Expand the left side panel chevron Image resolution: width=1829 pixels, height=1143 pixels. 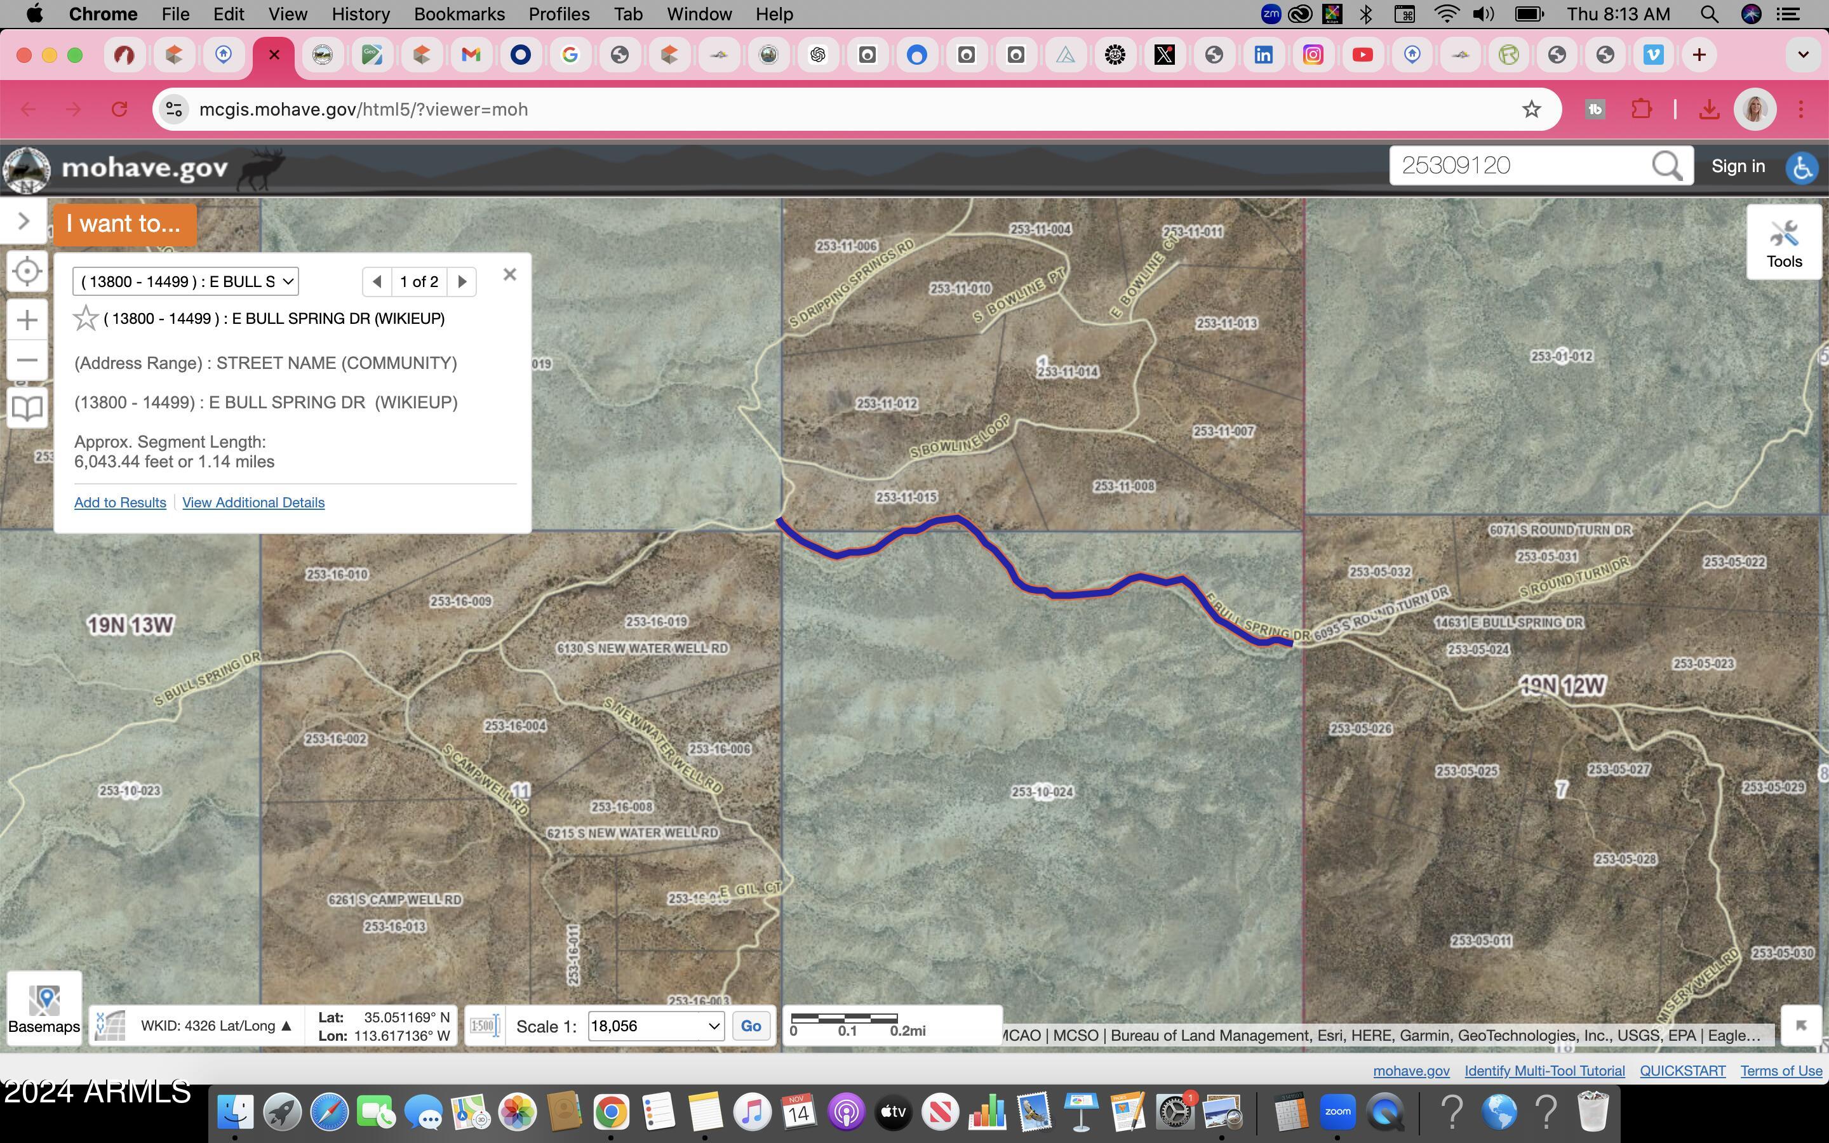pyautogui.click(x=23, y=221)
